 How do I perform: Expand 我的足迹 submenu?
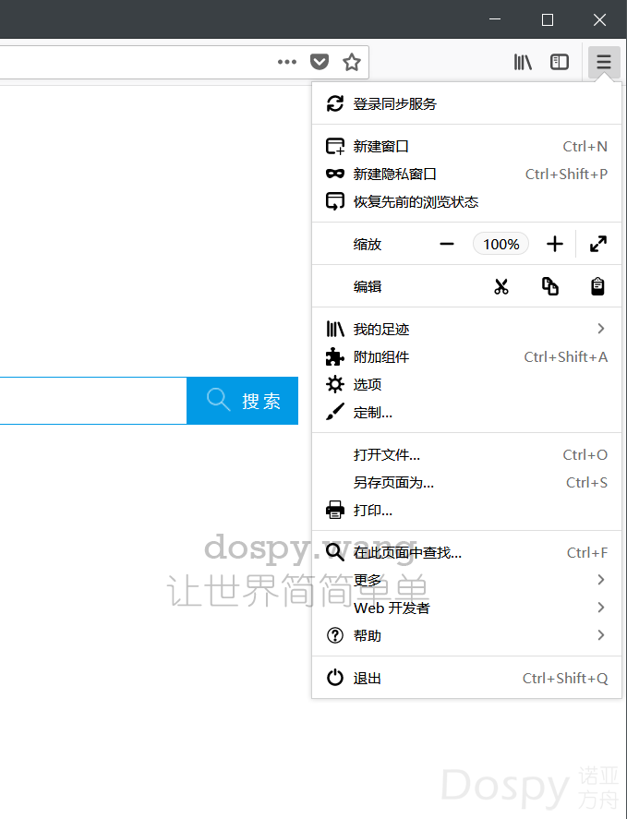(466, 329)
